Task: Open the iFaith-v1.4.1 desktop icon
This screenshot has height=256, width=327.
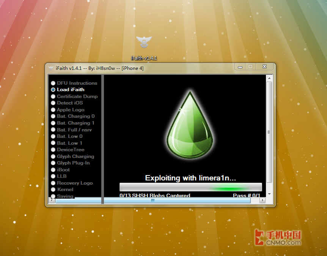Action: (x=144, y=46)
